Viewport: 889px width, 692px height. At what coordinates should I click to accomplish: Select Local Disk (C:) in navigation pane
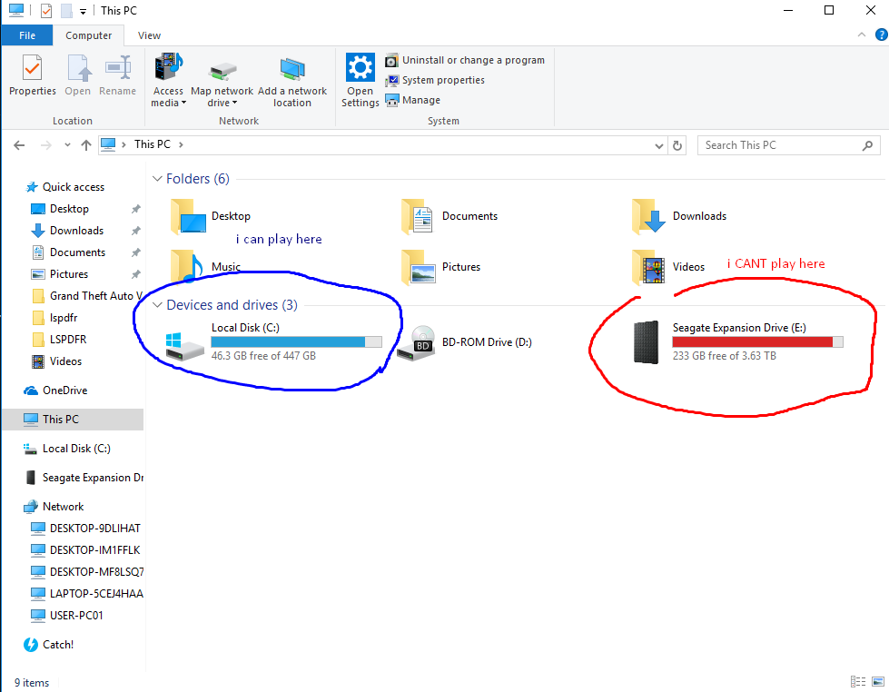coord(76,449)
